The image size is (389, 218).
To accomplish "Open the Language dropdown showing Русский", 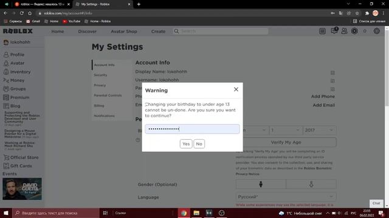I will [x=286, y=197].
